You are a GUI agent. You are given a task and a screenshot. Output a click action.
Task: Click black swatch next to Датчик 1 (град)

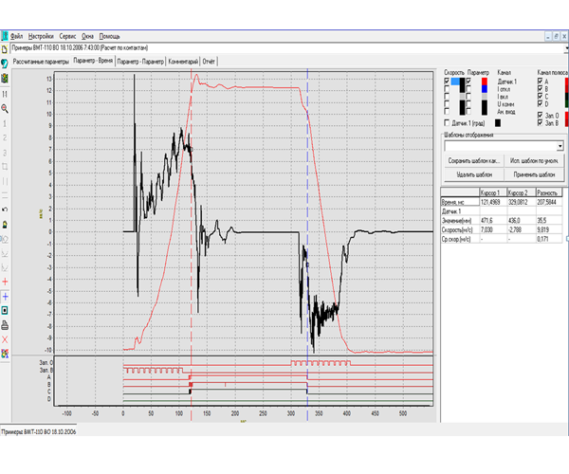pos(498,123)
